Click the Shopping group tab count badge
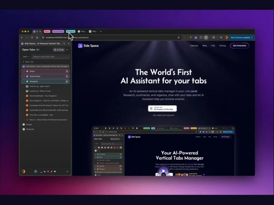This screenshot has height=205, width=274. [x=67, y=81]
